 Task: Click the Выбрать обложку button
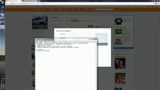coord(102,44)
